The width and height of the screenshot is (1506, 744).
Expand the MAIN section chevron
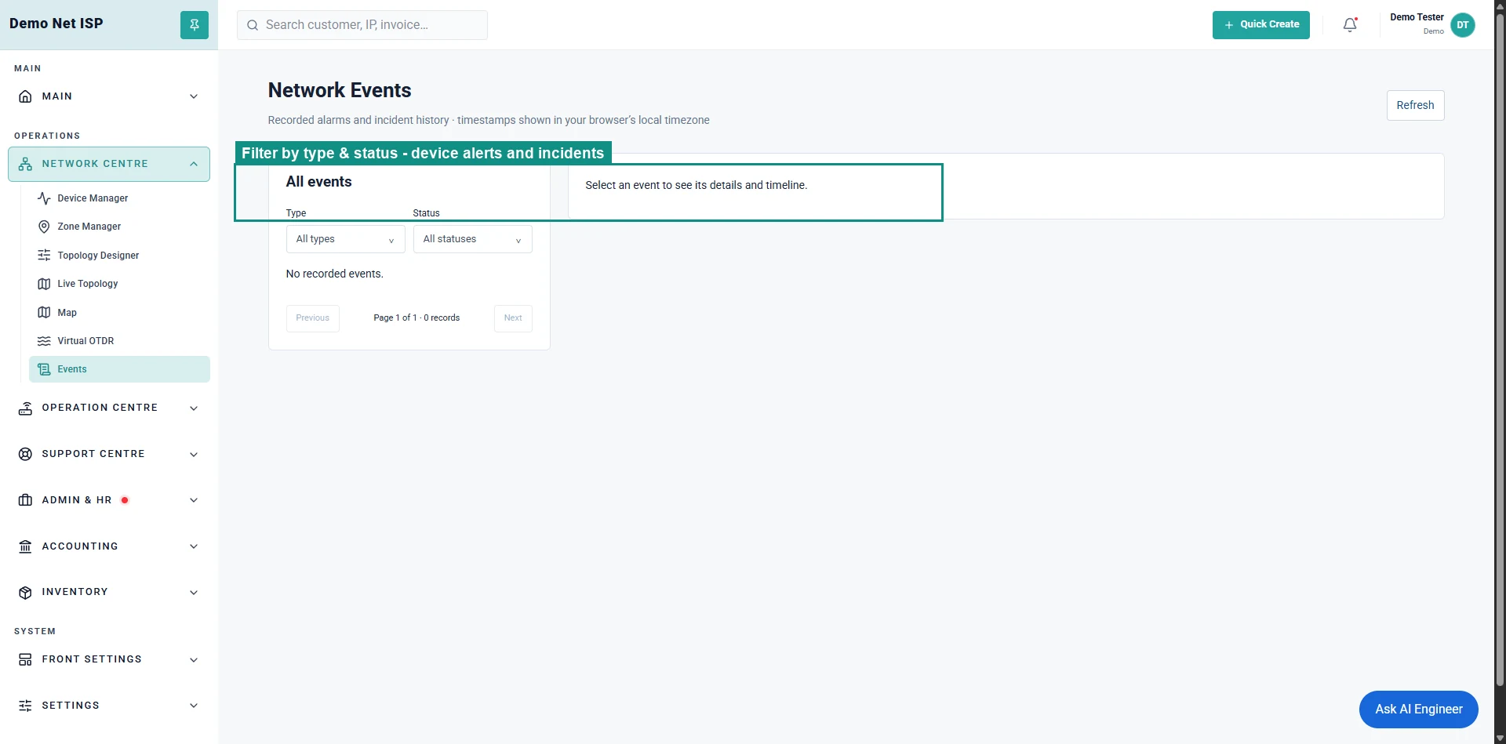(x=194, y=96)
